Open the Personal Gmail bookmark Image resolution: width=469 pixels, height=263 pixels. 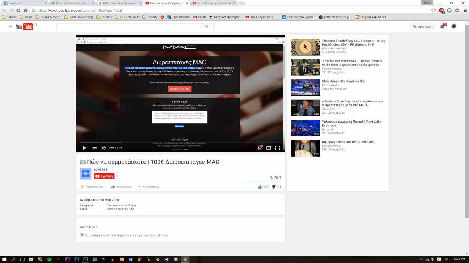point(182,17)
